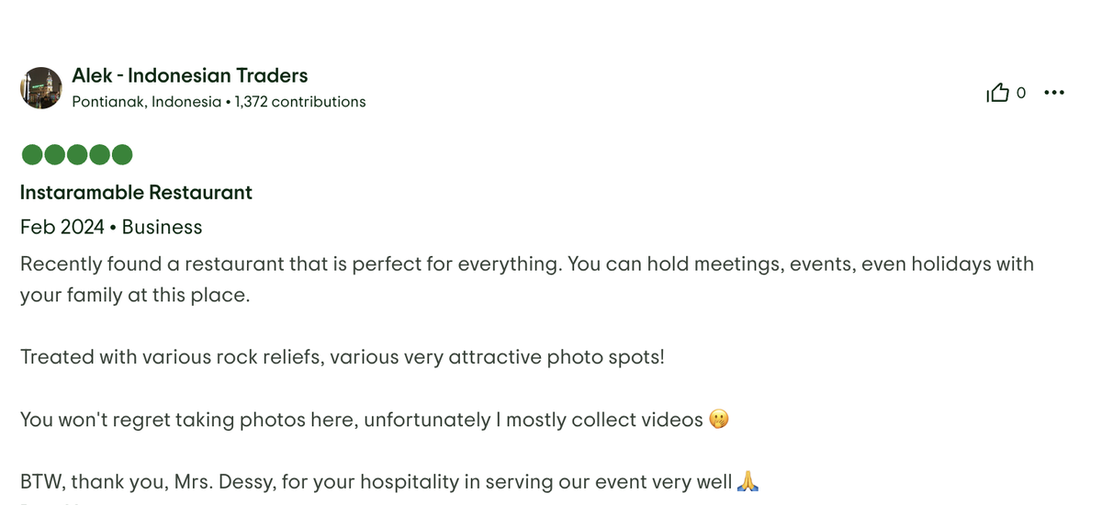1102x505 pixels.
Task: Click the Pontianak, Indonesia location text
Action: (146, 102)
